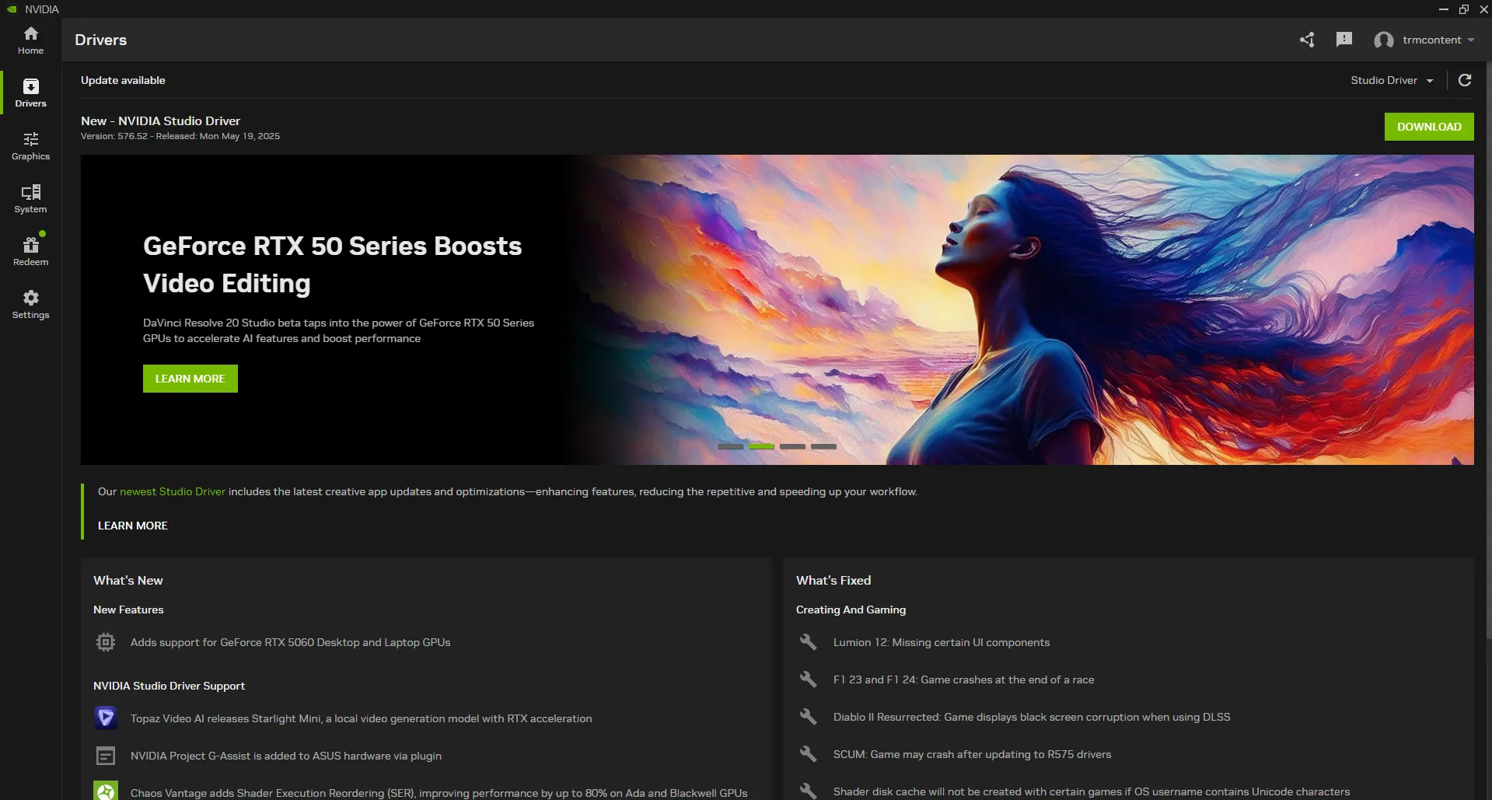This screenshot has width=1492, height=800.
Task: Open the Settings gear in the sidebar
Action: point(30,303)
